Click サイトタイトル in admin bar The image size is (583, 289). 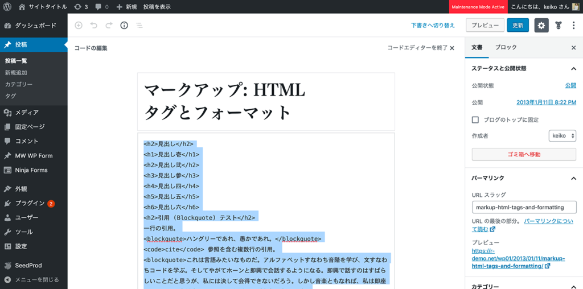47,7
